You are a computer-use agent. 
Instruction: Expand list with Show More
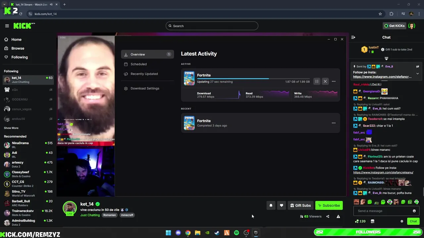[11, 128]
